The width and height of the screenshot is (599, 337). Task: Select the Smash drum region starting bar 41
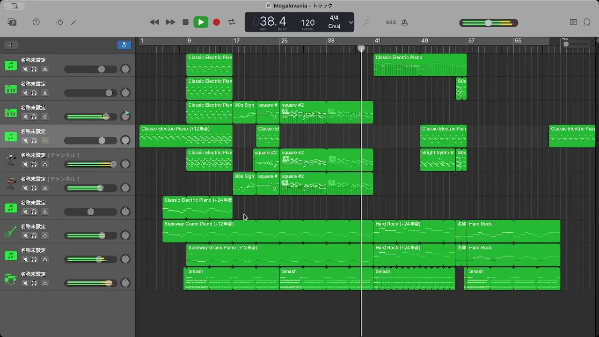click(414, 279)
